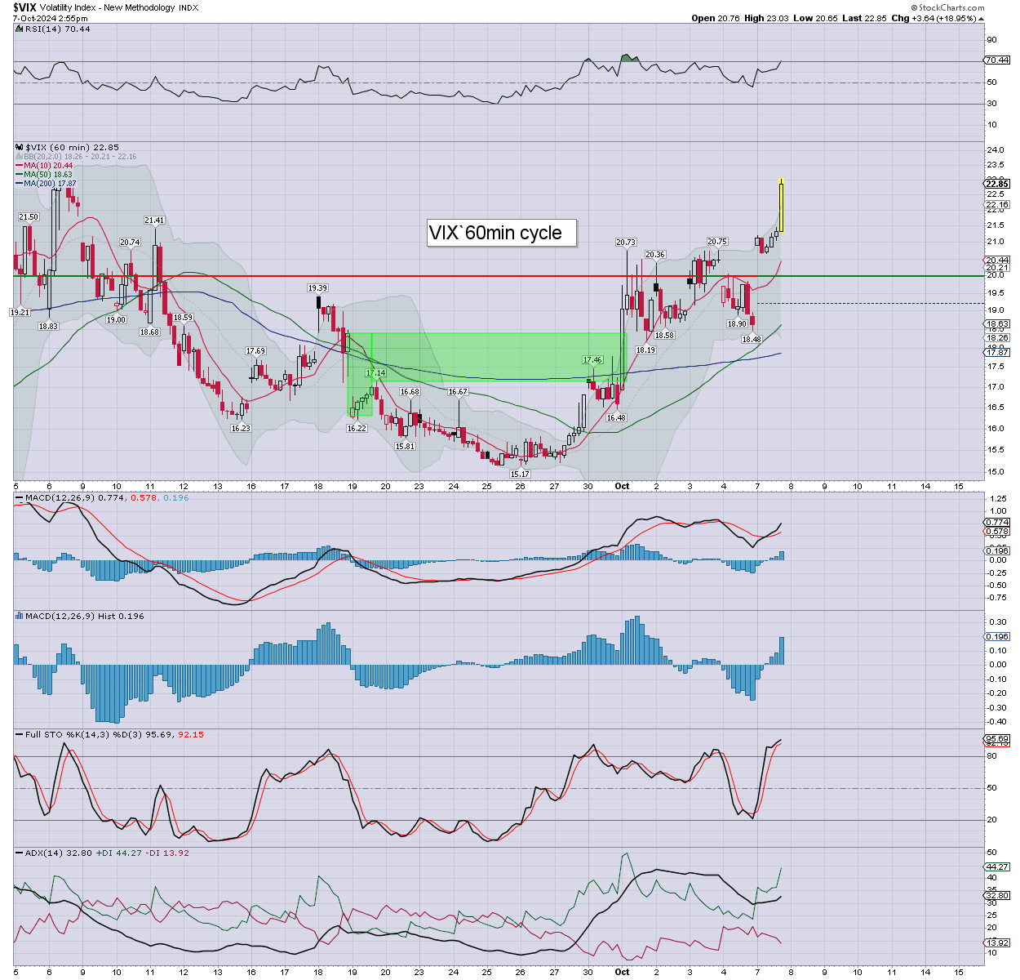Click the Oct label on the date axis
The width and height of the screenshot is (1020, 980).
(622, 486)
